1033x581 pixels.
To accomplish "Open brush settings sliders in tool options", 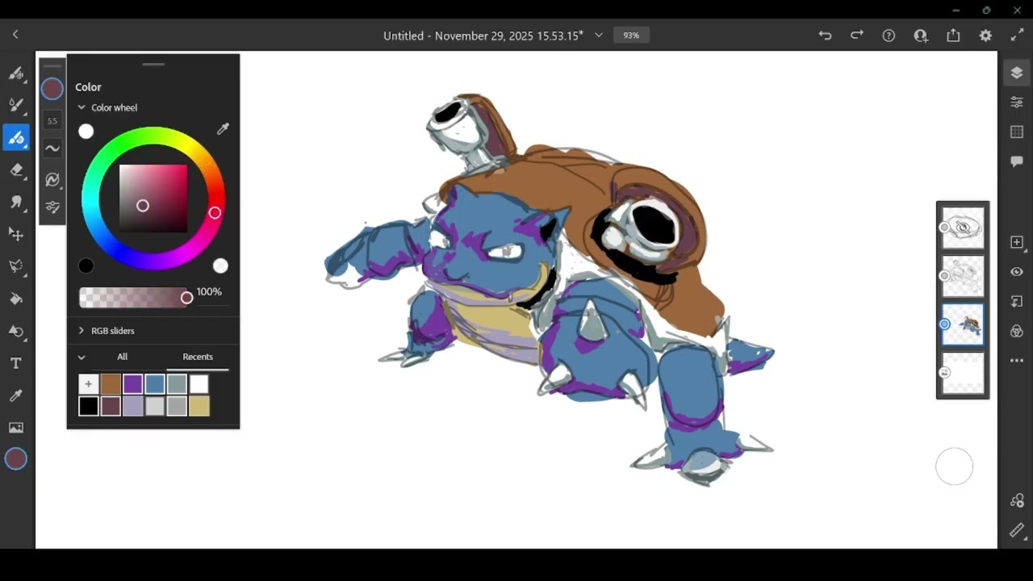I will 52,207.
